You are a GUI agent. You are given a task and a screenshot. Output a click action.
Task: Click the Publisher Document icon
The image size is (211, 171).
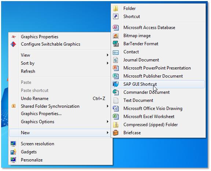pyautogui.click(x=116, y=76)
